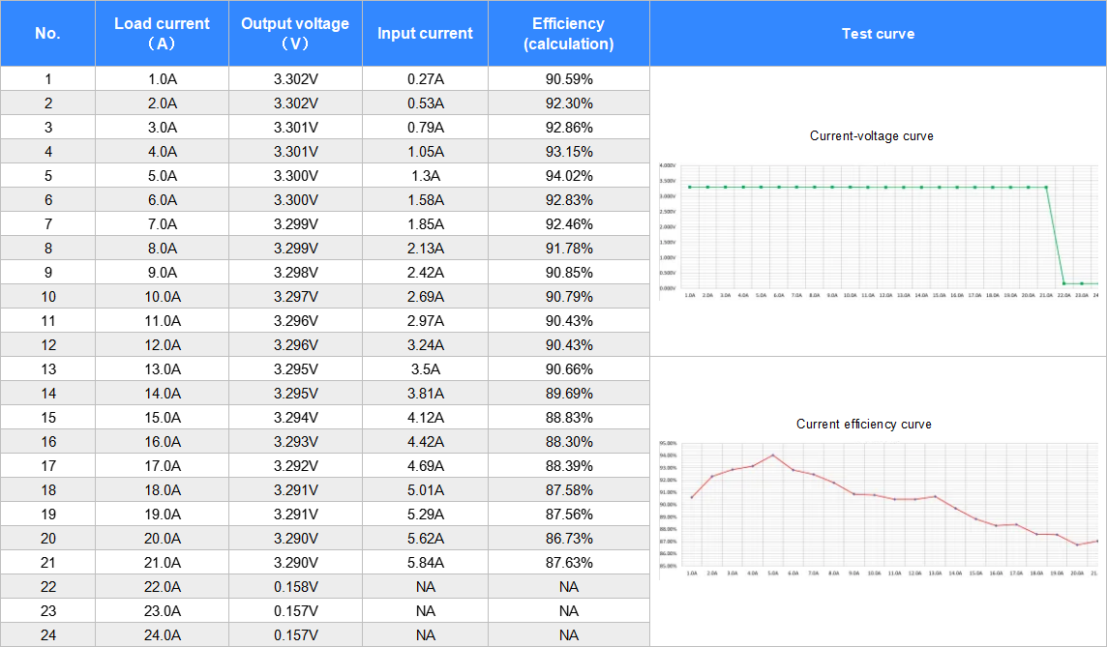Screen dimensions: 1107x647
Task: Click the "Current-voltage curve" chart title
Action: 871,136
